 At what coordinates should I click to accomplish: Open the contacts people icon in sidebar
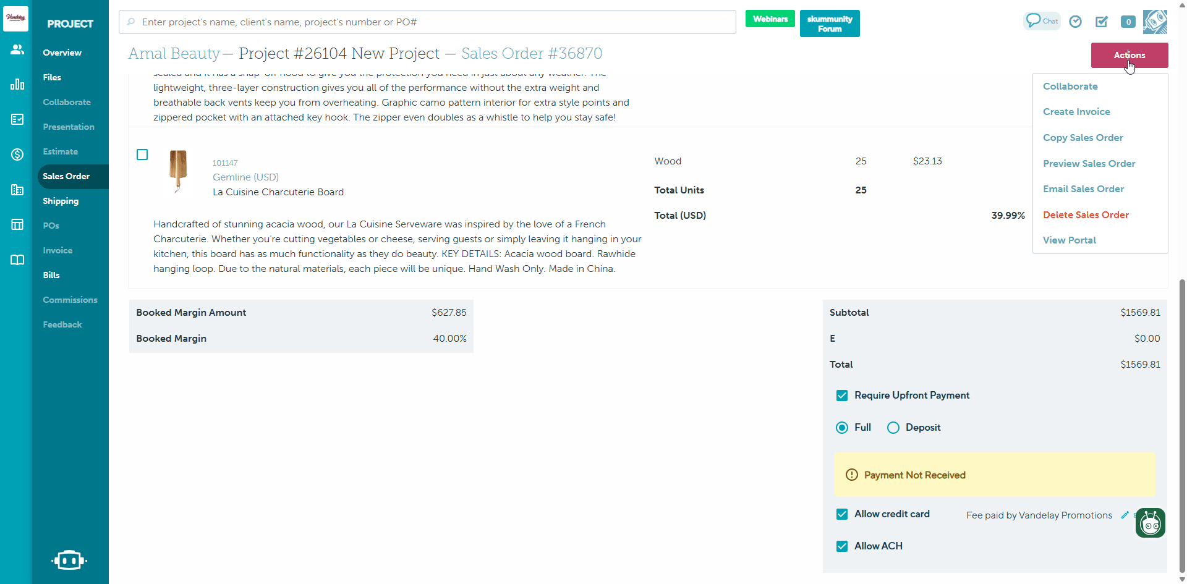(x=17, y=49)
